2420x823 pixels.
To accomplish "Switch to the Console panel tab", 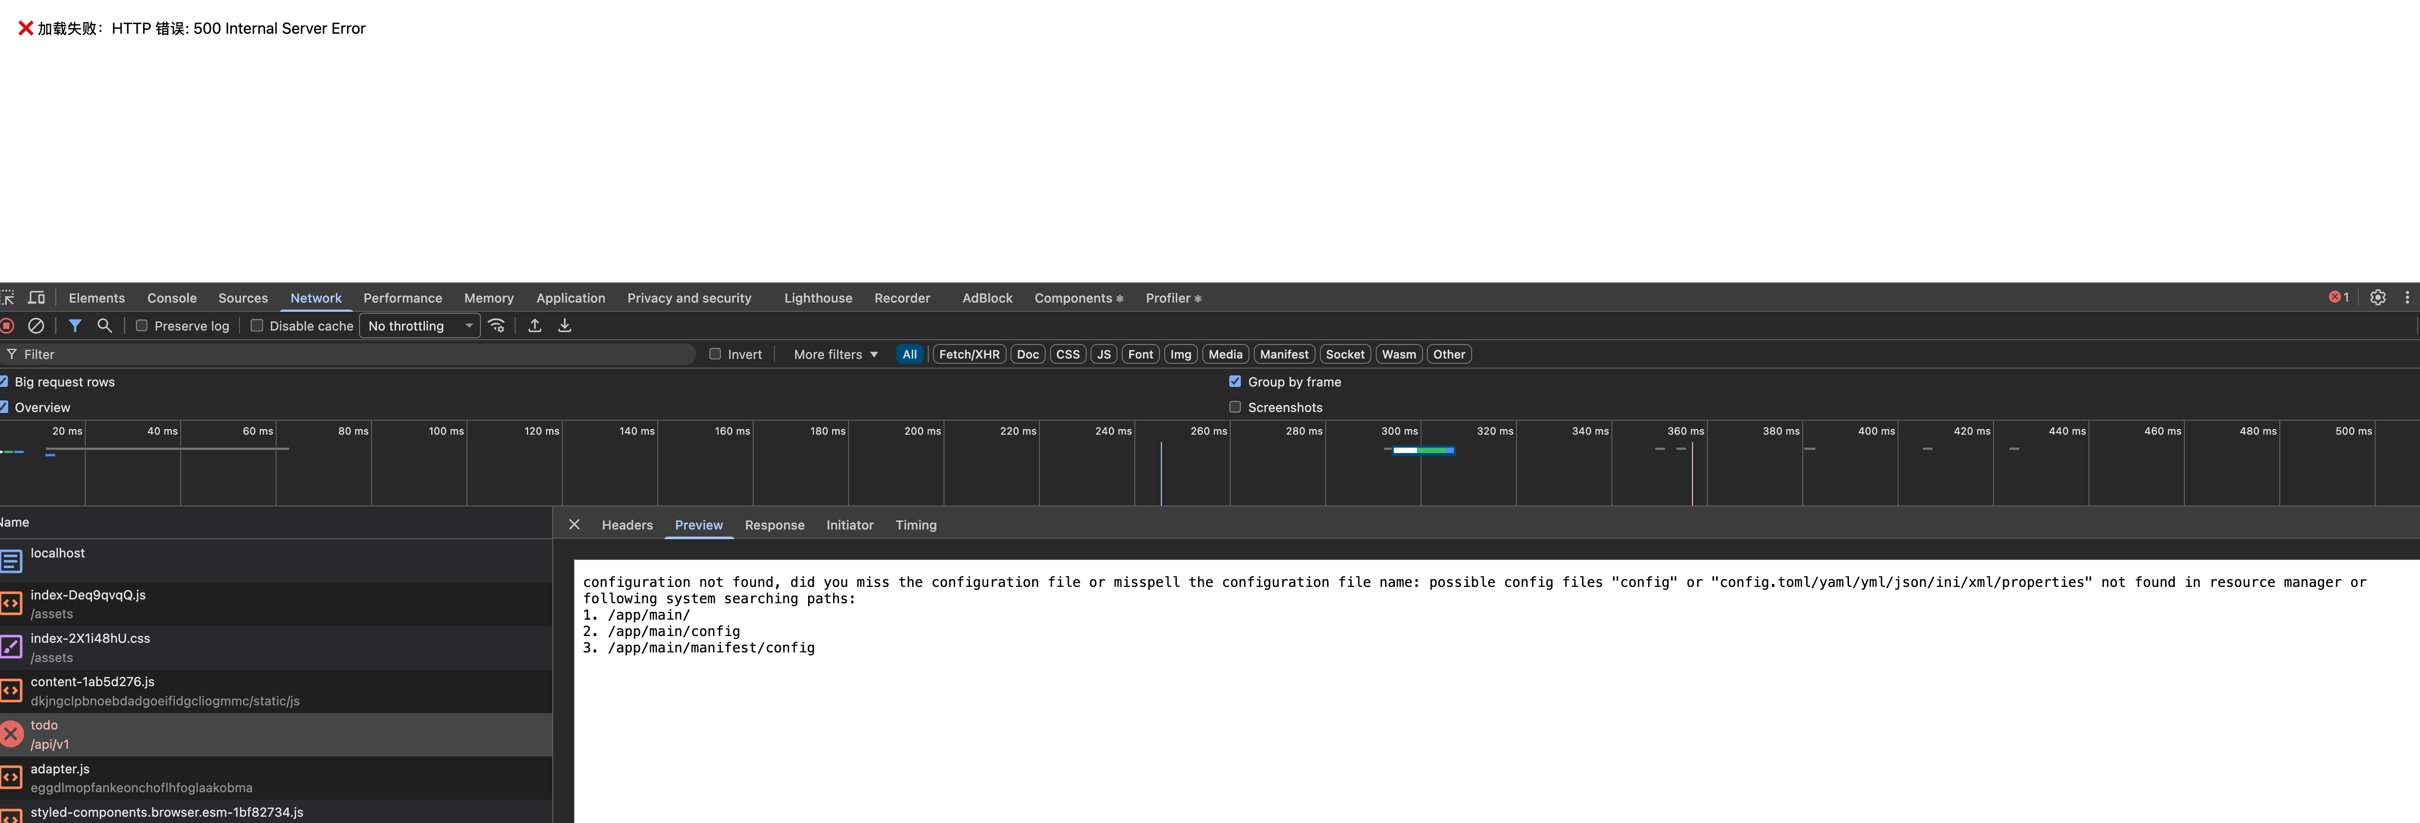I will [172, 298].
